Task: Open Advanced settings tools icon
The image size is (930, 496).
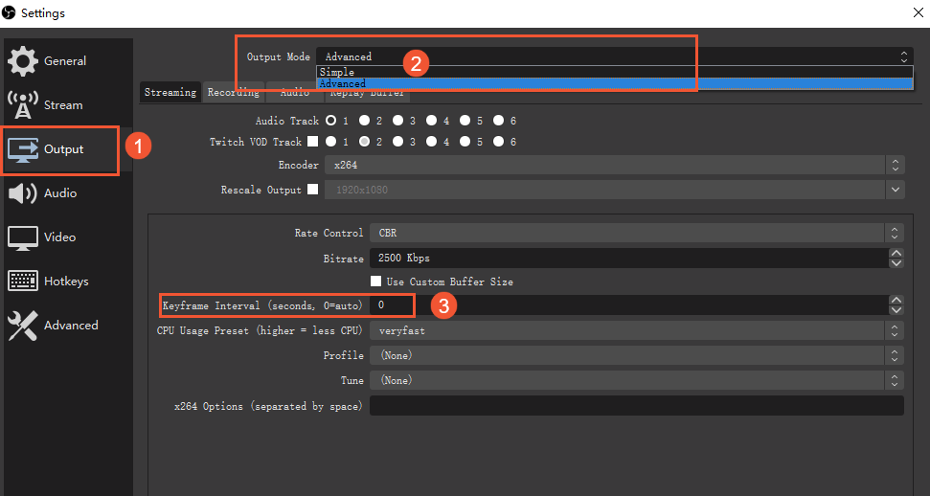Action: (23, 326)
